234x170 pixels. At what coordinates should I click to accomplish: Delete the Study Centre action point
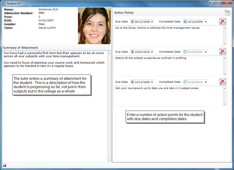point(223,21)
